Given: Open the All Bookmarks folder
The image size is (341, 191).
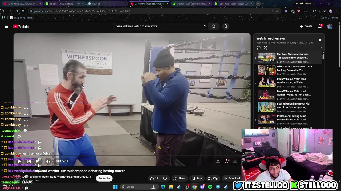Looking at the screenshot, I should coord(330,18).
